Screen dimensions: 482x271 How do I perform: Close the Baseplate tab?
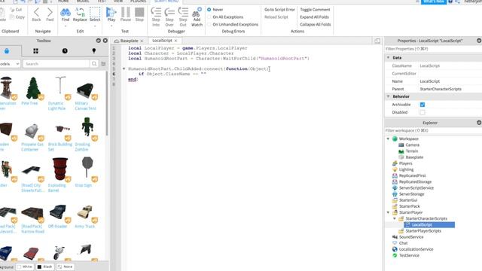click(x=142, y=41)
